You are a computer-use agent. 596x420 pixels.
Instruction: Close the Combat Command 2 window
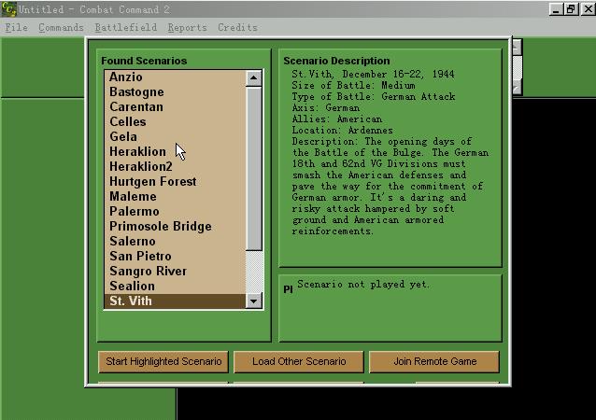pos(588,9)
